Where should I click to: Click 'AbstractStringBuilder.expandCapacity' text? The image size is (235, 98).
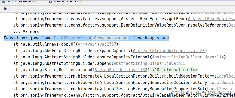tap(87, 51)
